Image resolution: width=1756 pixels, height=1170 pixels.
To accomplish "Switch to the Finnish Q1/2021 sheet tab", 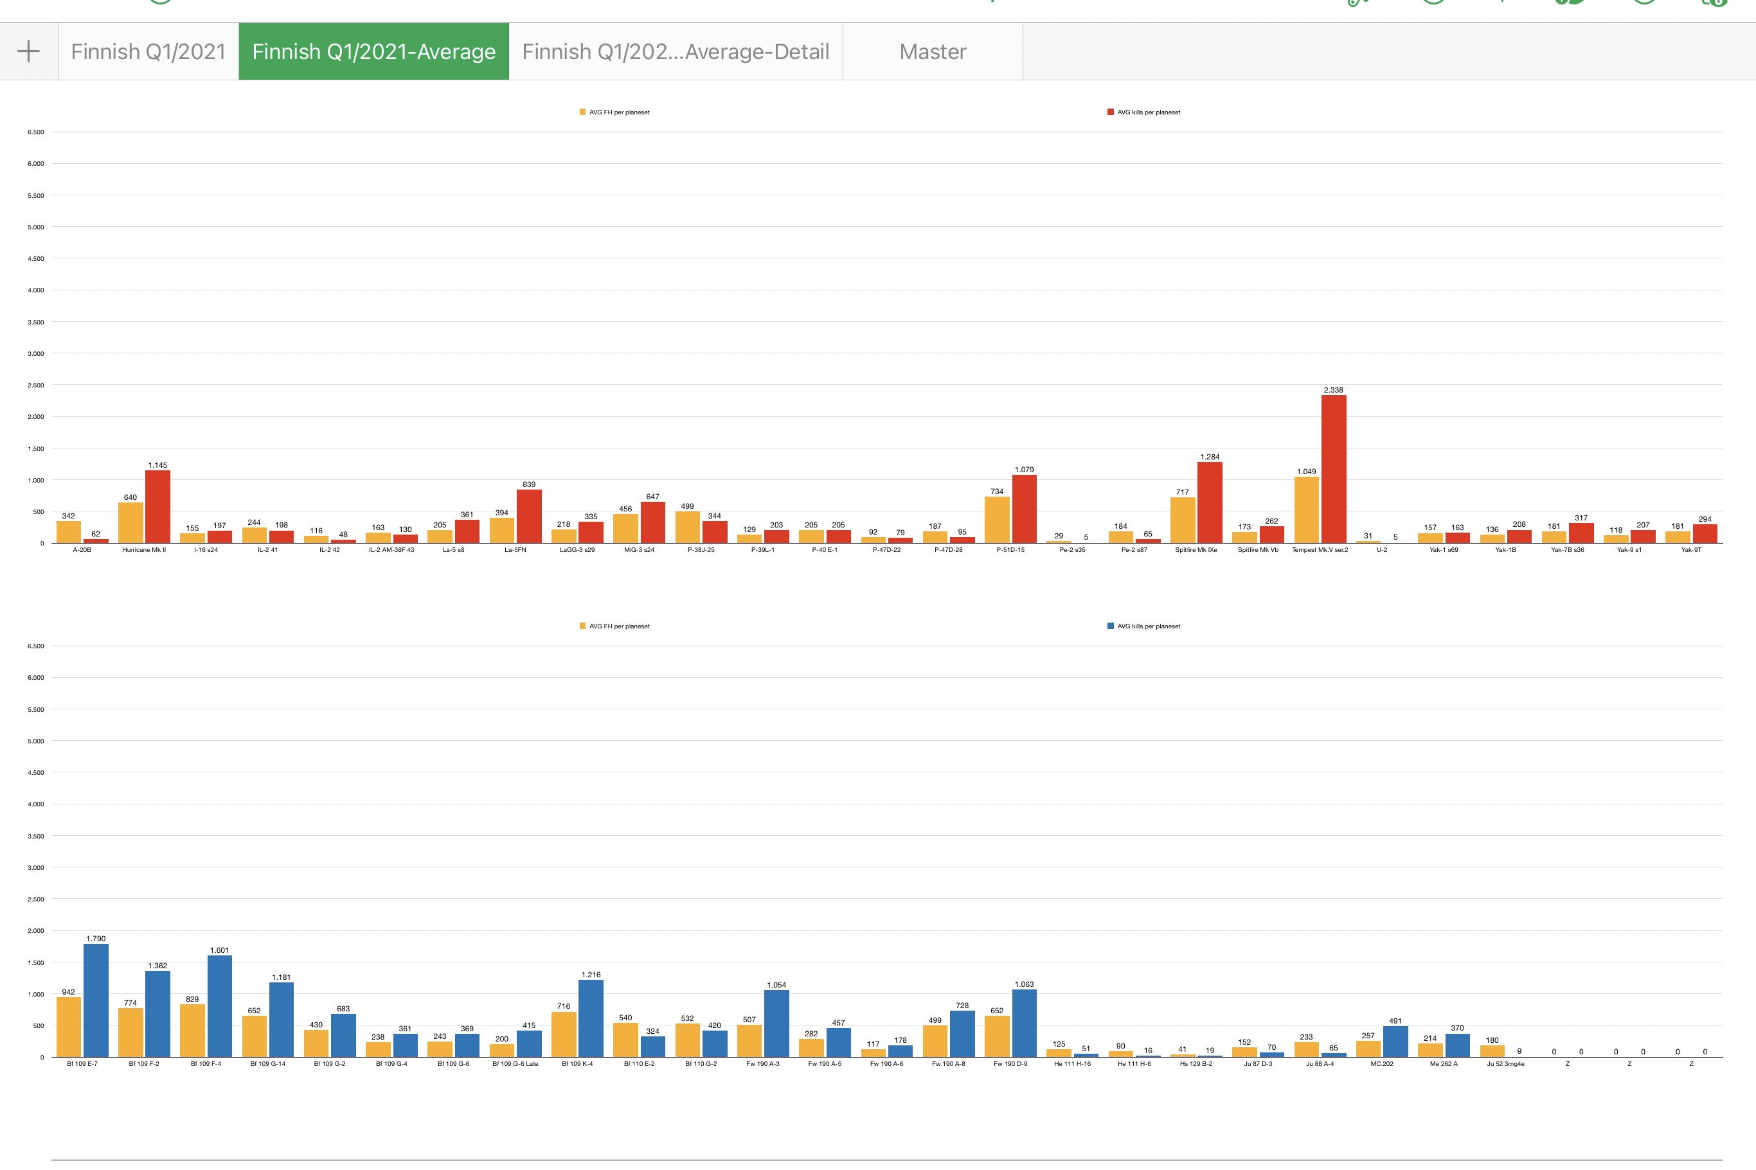I will [x=148, y=51].
